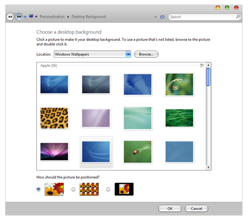This screenshot has height=222, width=249.
Task: Click Desktop Background breadcrumb item
Action: click(x=88, y=17)
